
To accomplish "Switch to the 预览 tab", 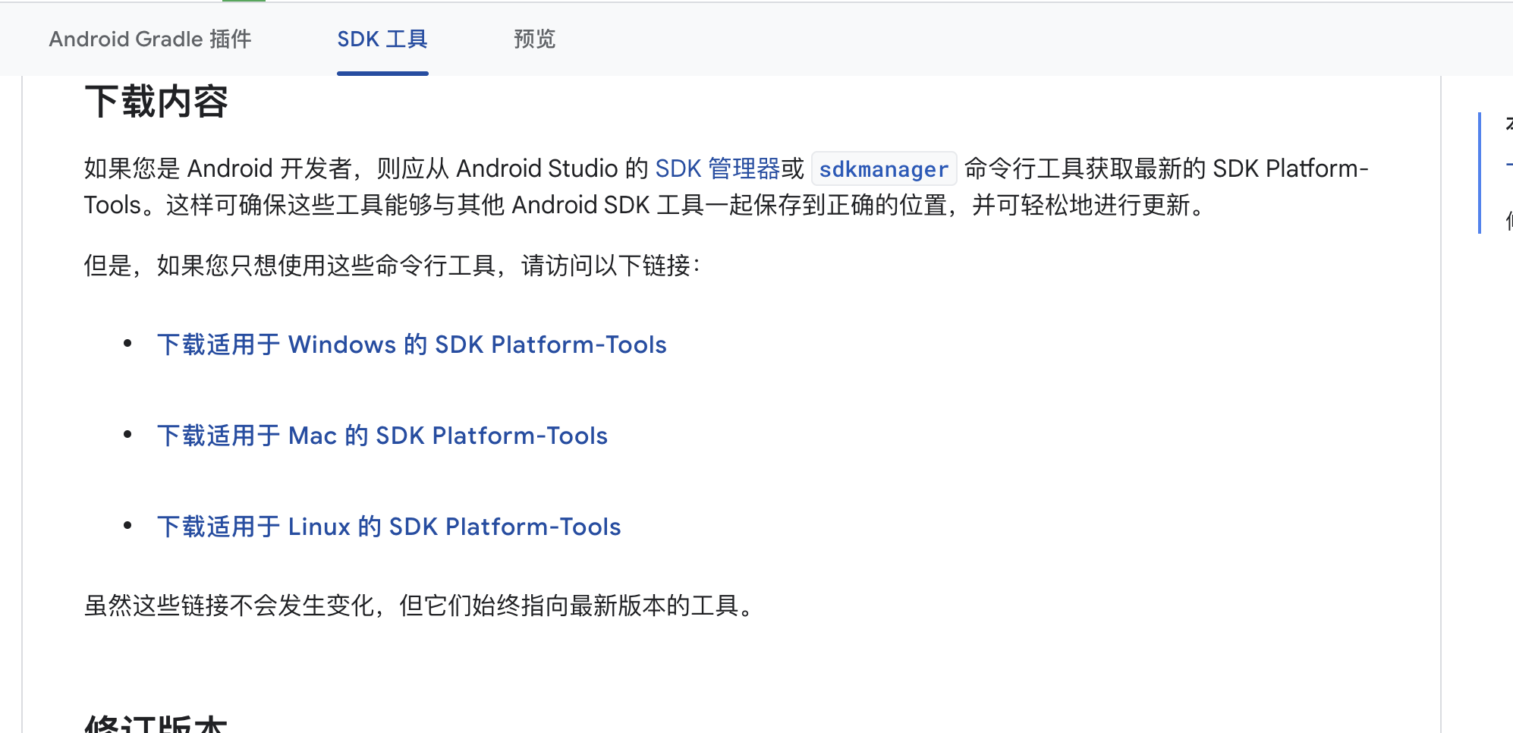I will [535, 39].
